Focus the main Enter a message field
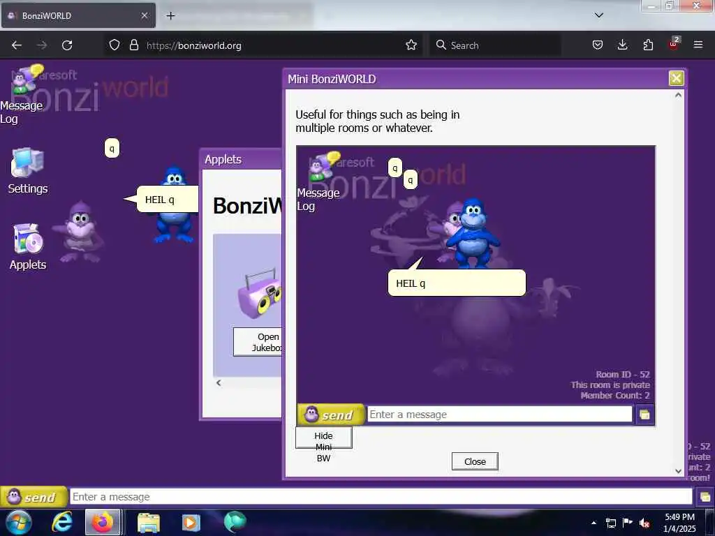 point(381,497)
